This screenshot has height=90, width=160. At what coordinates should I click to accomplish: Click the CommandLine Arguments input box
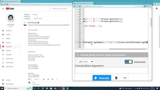tap(111, 70)
